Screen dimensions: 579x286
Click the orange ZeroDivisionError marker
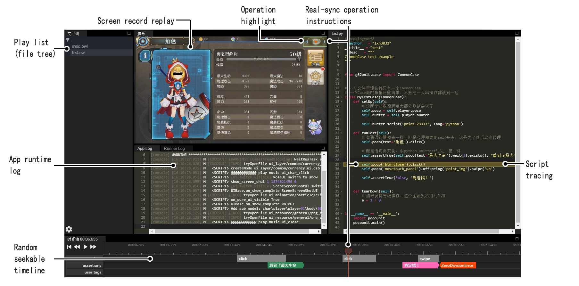click(458, 265)
